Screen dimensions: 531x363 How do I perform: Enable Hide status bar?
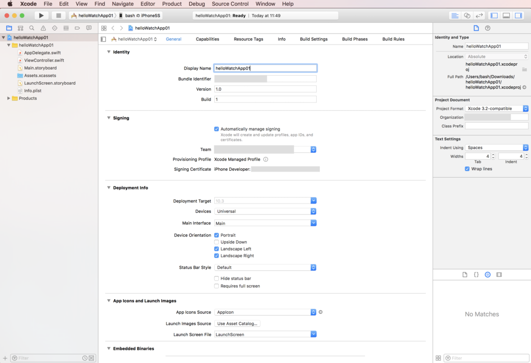(x=216, y=279)
